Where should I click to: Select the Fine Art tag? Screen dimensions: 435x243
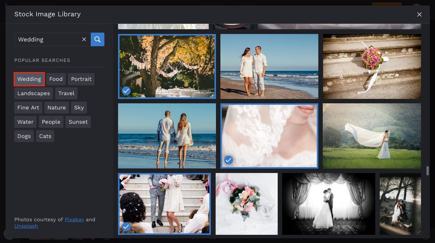(28, 107)
